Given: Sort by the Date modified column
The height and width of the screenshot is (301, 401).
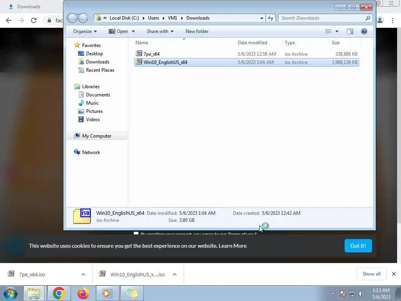Looking at the screenshot, I should pyautogui.click(x=252, y=43).
